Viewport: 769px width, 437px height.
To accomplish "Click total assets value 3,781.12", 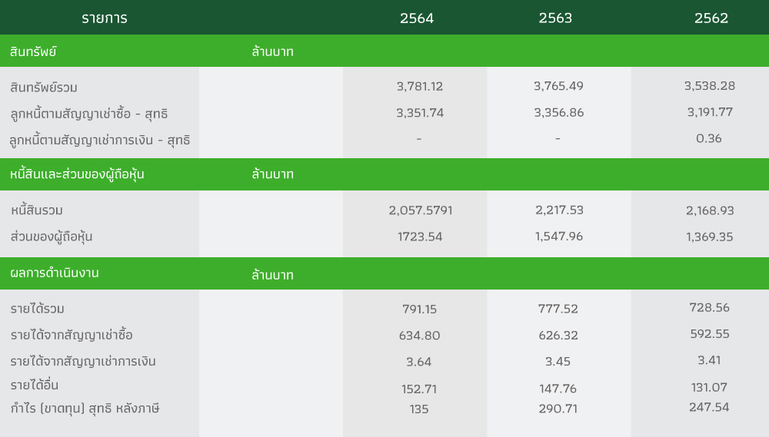I will coord(420,86).
